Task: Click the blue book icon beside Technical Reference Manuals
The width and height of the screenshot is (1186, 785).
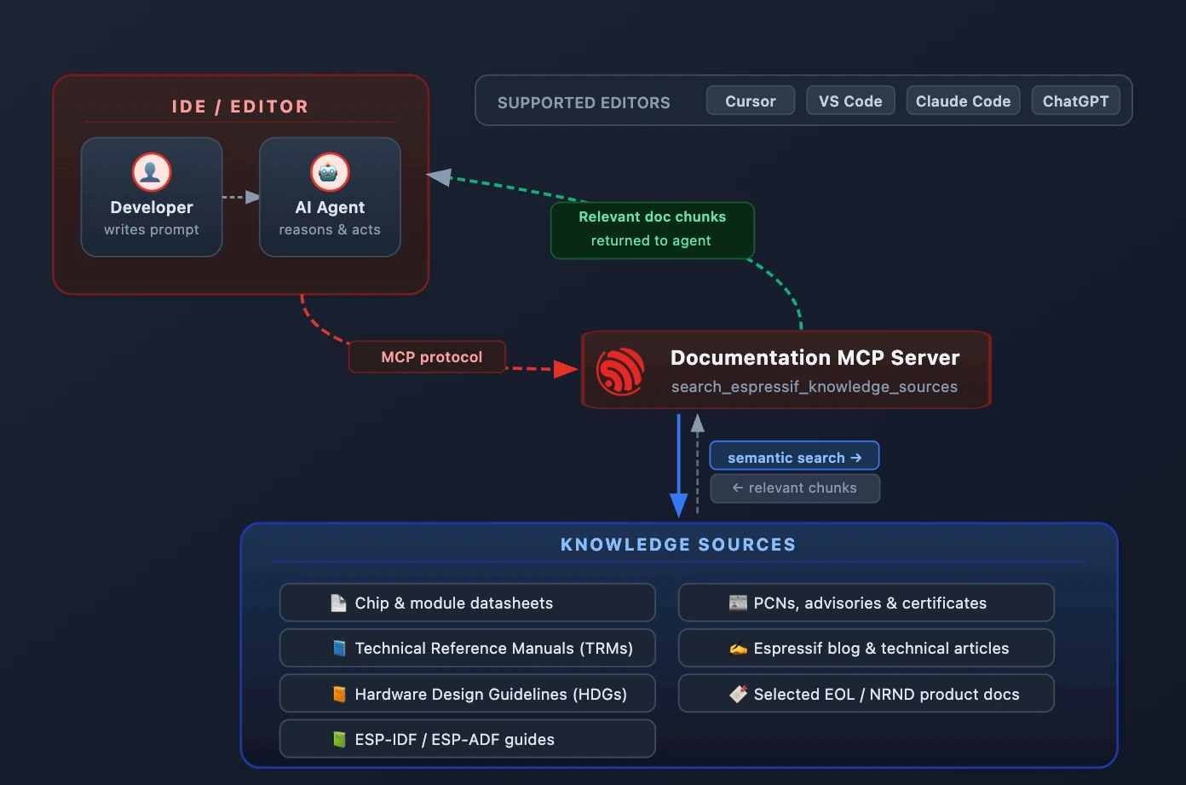Action: (338, 649)
